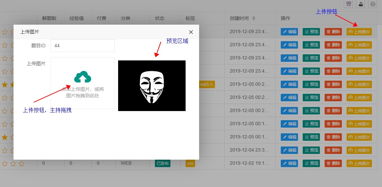Viewport: 382px width, 187px height.
Task: Click 删除 in the 2019-12-04 23:3... row
Action: click(x=333, y=150)
